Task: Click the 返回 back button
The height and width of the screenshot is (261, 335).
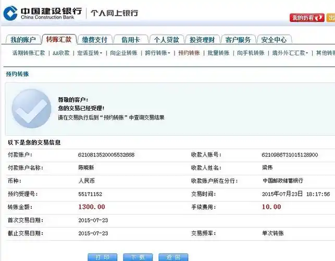Action: pos(173,257)
